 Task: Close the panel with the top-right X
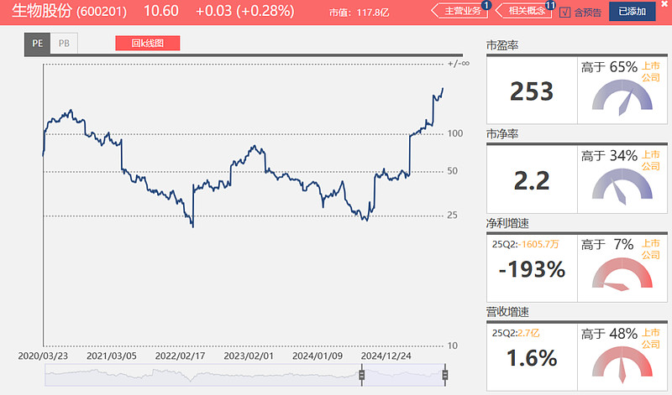point(664,3)
